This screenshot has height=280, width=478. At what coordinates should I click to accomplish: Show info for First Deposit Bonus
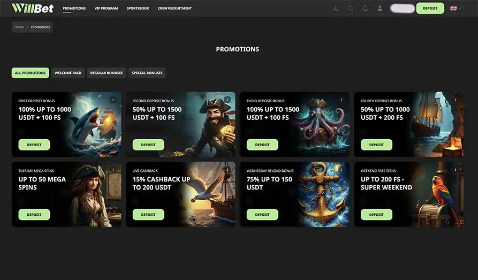113,100
